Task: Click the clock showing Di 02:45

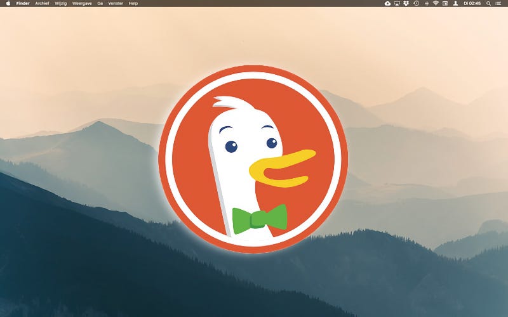Action: coord(472,3)
